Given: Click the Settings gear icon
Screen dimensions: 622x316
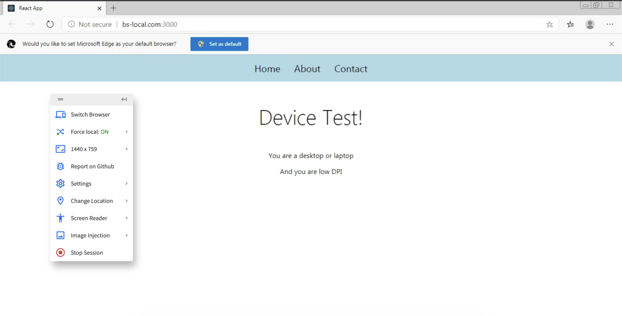Looking at the screenshot, I should [60, 184].
